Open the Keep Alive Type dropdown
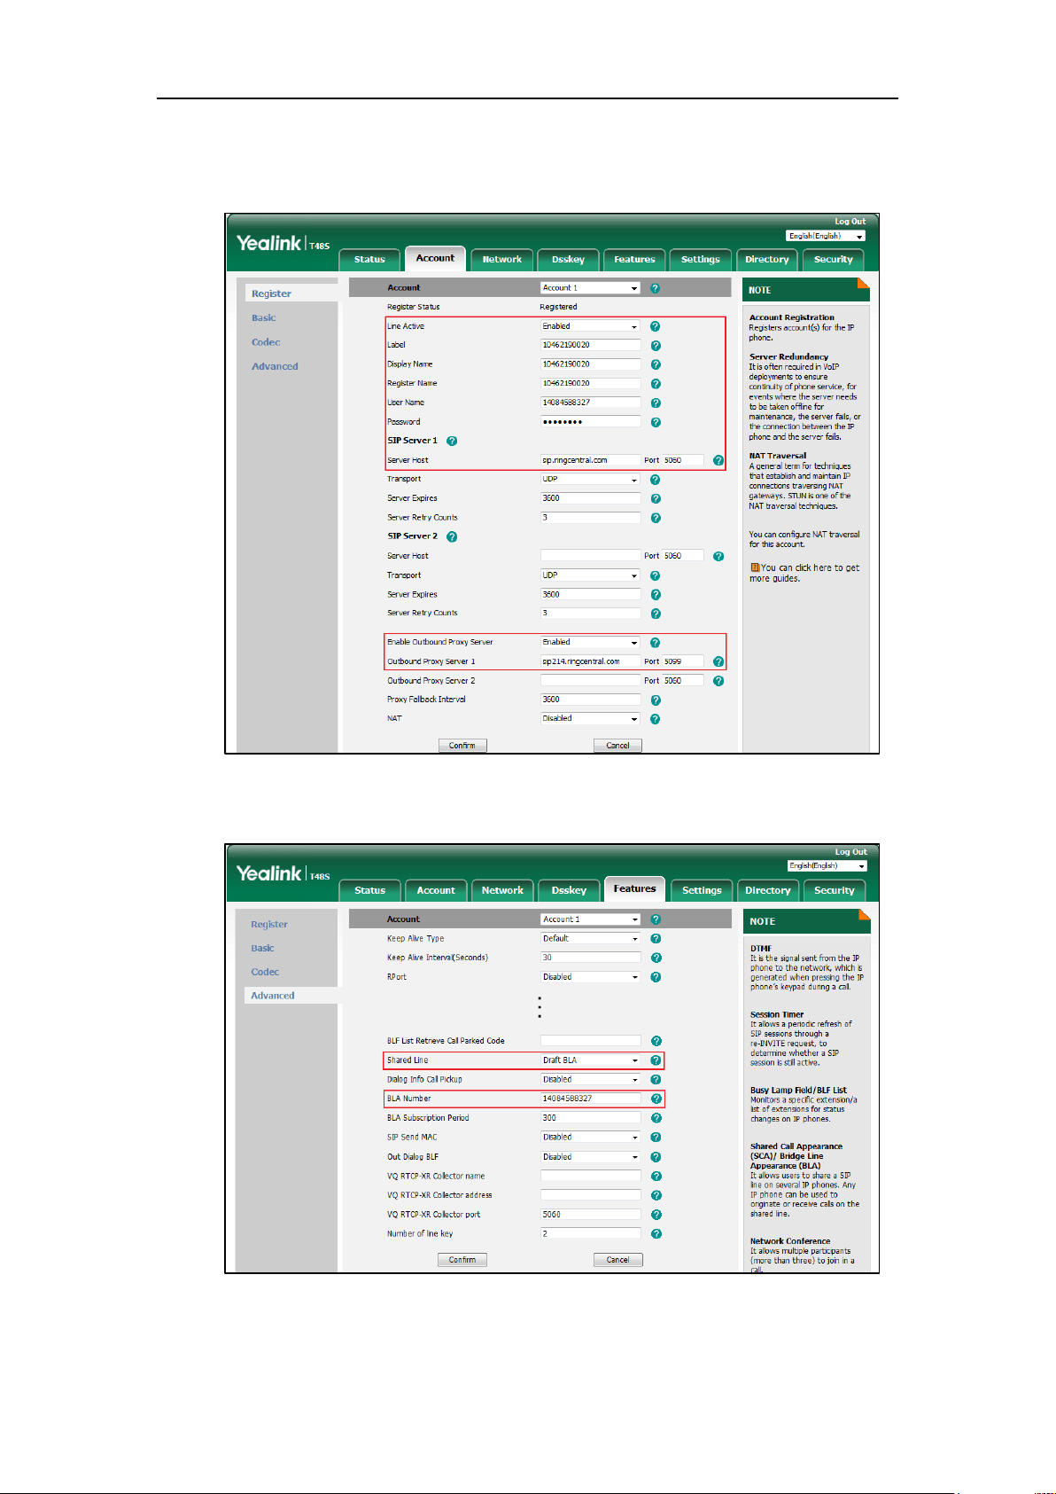The width and height of the screenshot is (1056, 1494). coord(591,938)
